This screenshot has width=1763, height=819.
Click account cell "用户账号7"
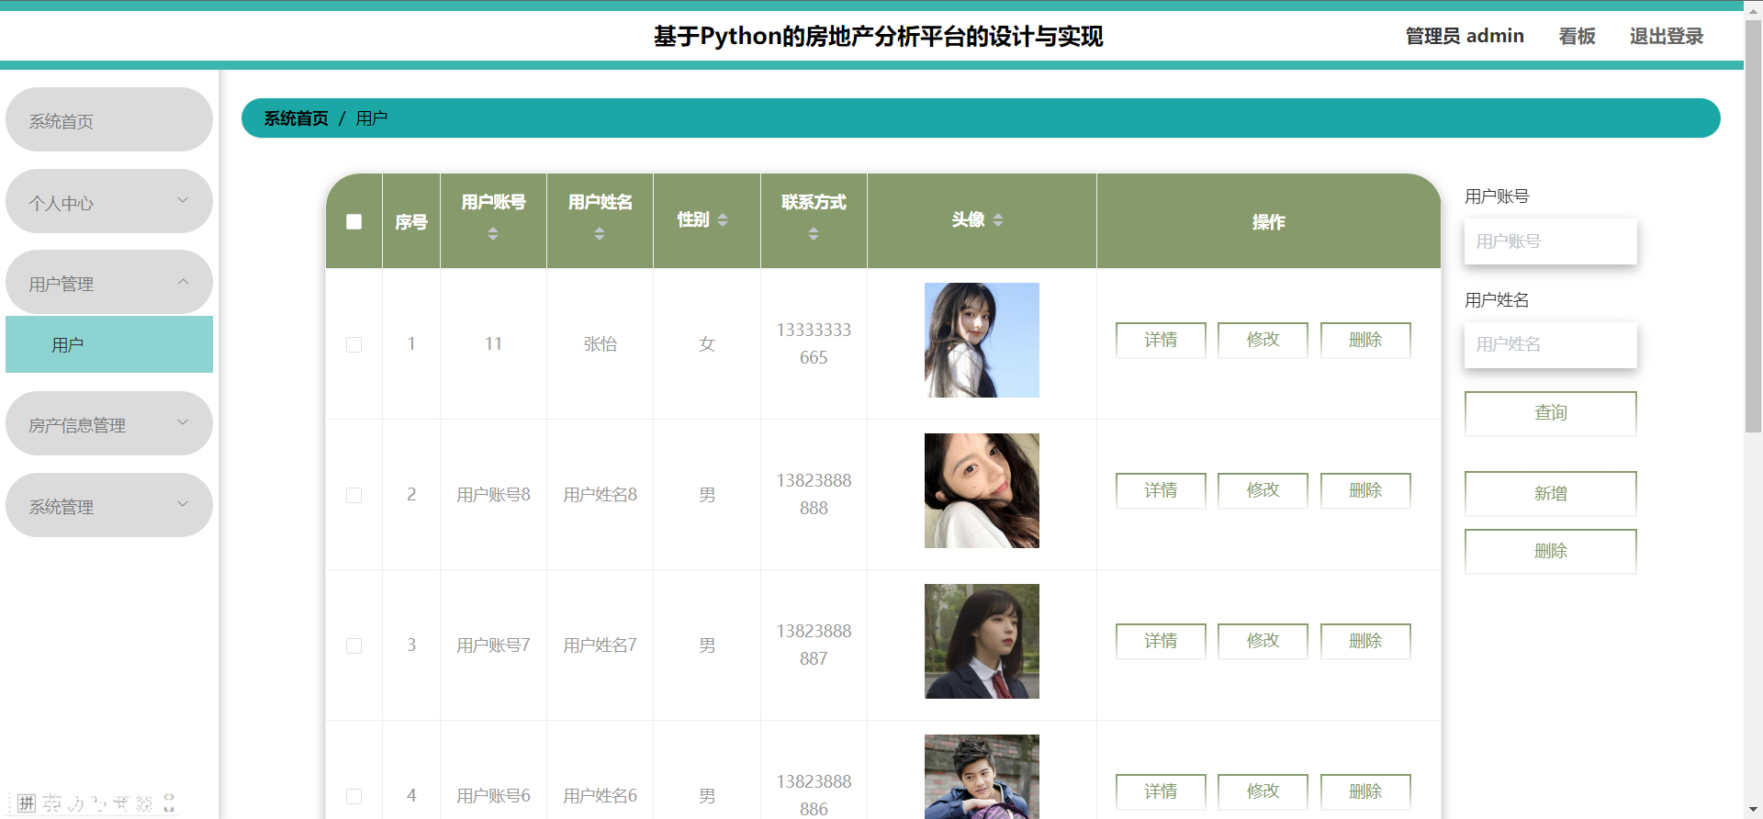(493, 645)
